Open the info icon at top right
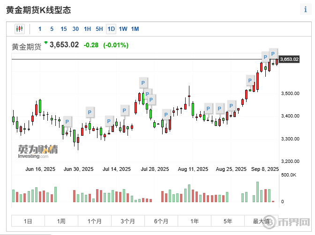Viewport: 315px width, 235px height. pyautogui.click(x=305, y=10)
